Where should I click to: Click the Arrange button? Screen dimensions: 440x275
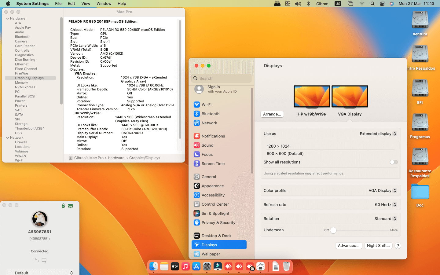tap(272, 114)
